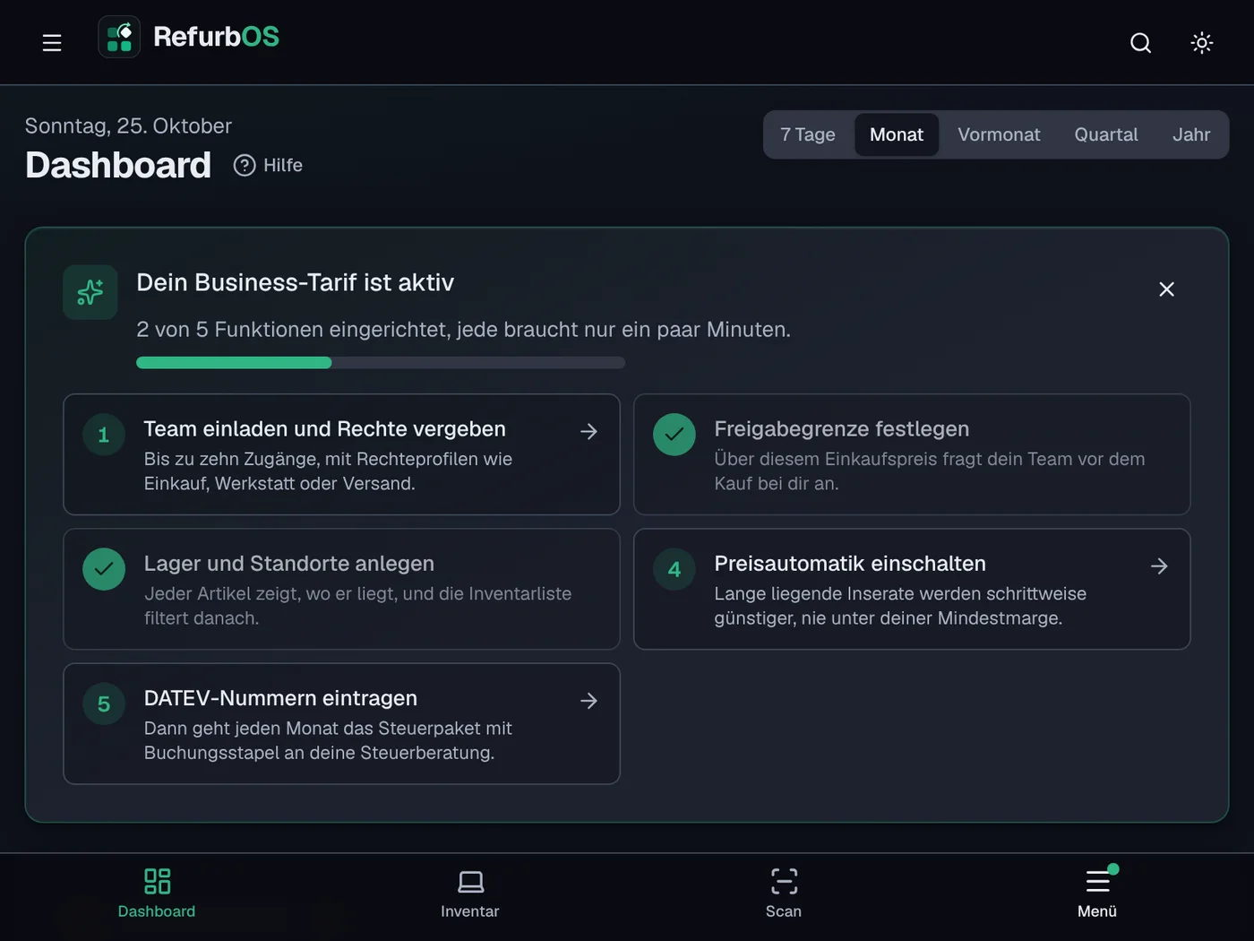Viewport: 1254px width, 941px height.
Task: Click arrow for DATEV-Nummern eintragen
Action: click(x=588, y=700)
